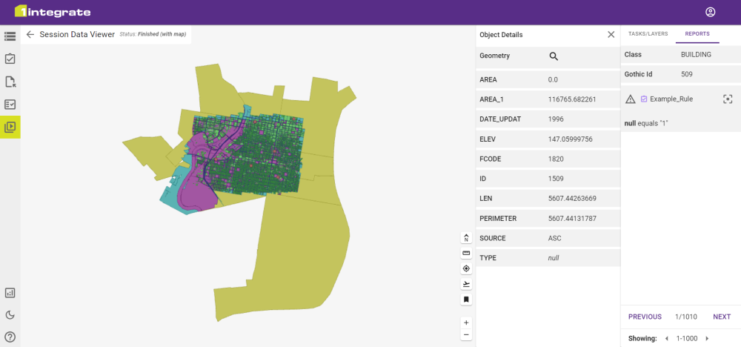Click the NEXT button
Viewport: 741px width, 347px height.
click(x=722, y=317)
